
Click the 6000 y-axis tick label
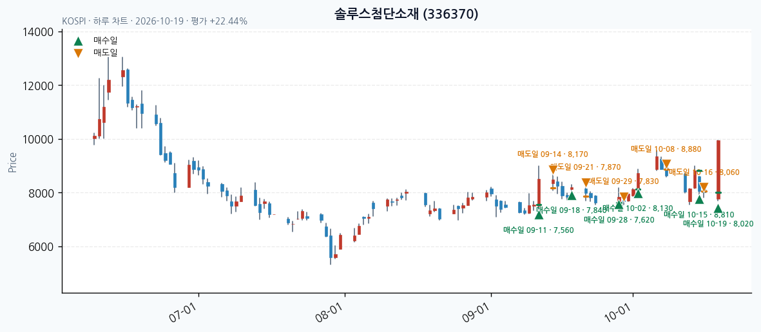point(41,247)
